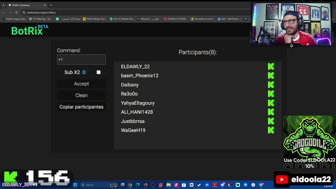Select participant name basm_Phoenix12
Image resolution: width=336 pixels, height=189 pixels.
click(x=140, y=76)
